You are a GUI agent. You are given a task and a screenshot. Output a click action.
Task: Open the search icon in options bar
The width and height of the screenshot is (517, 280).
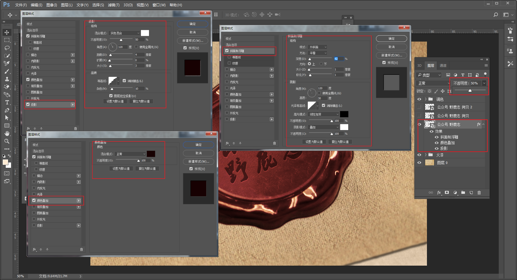(496, 15)
